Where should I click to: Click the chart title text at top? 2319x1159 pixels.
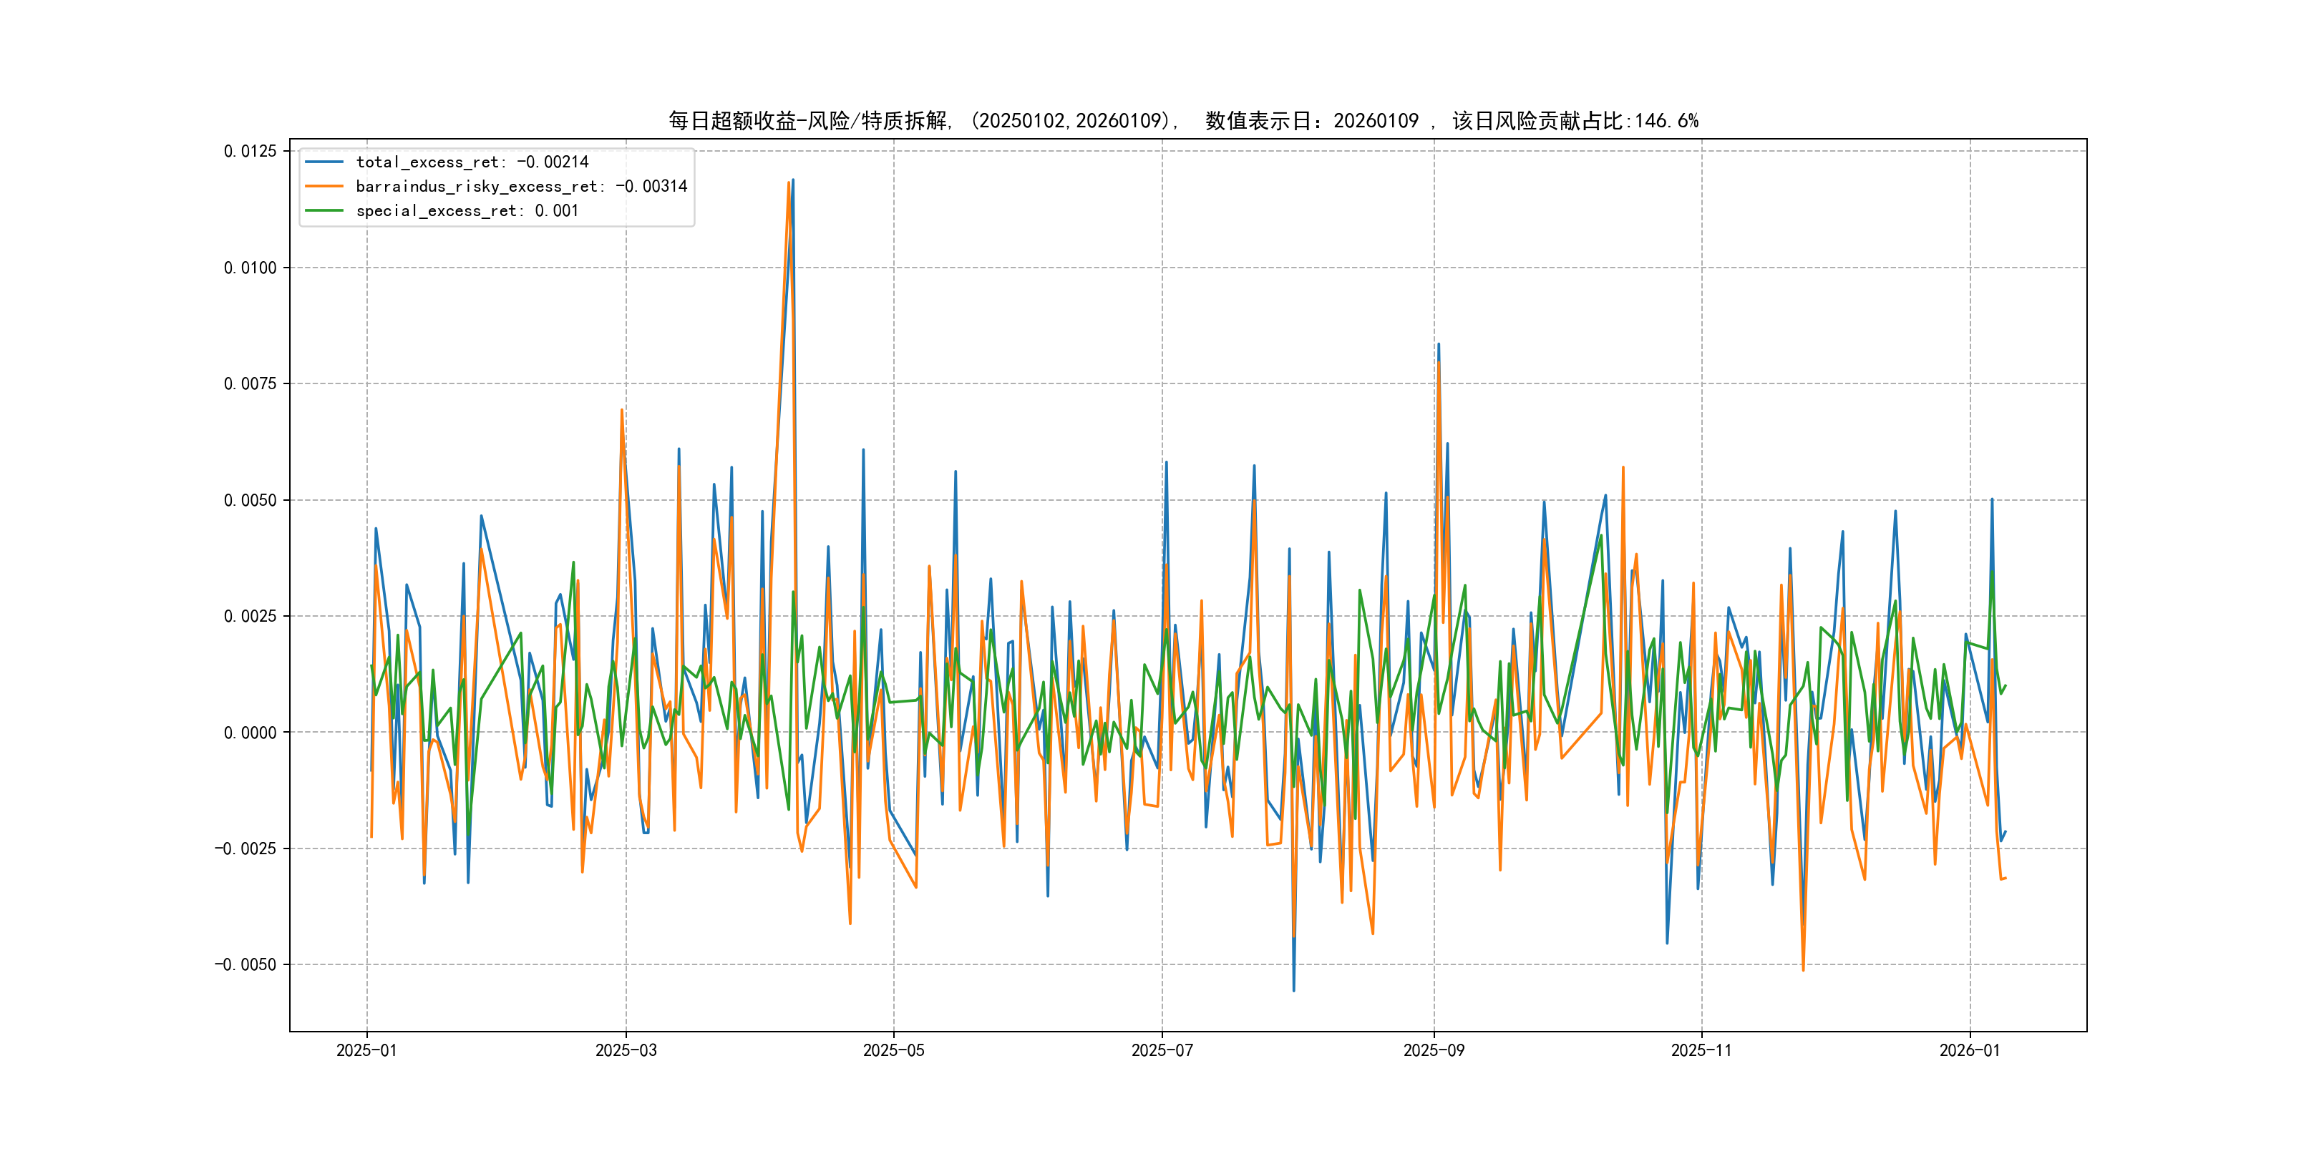click(1183, 121)
